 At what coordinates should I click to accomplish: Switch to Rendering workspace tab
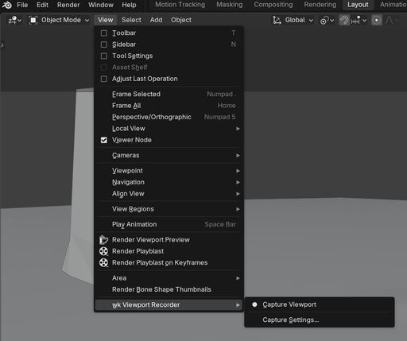click(320, 5)
